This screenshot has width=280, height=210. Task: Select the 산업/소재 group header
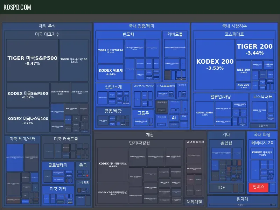click(x=113, y=86)
